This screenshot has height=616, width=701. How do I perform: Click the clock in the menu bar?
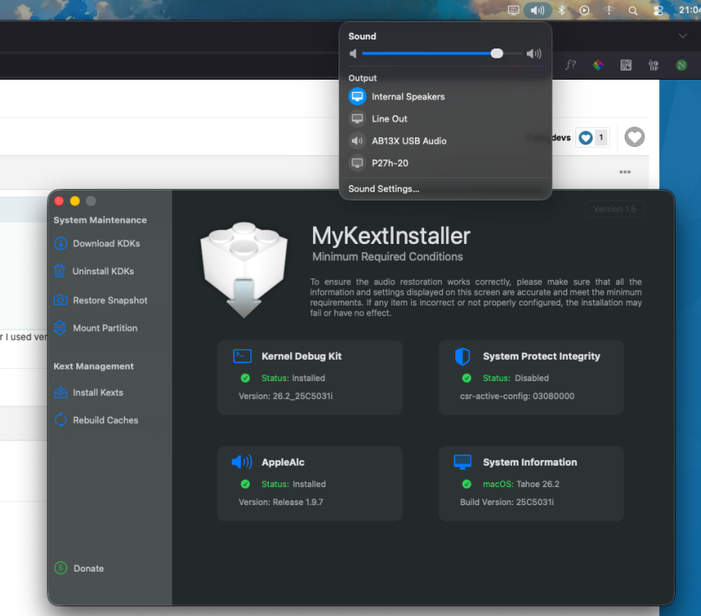click(689, 10)
